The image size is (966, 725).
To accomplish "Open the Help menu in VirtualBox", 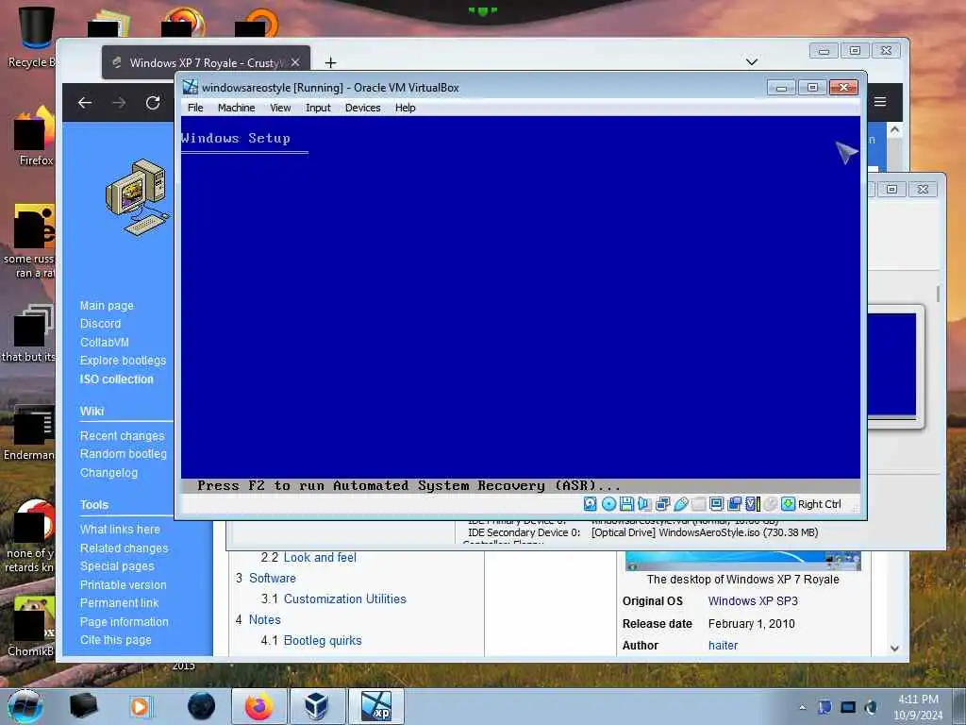I will (x=405, y=108).
